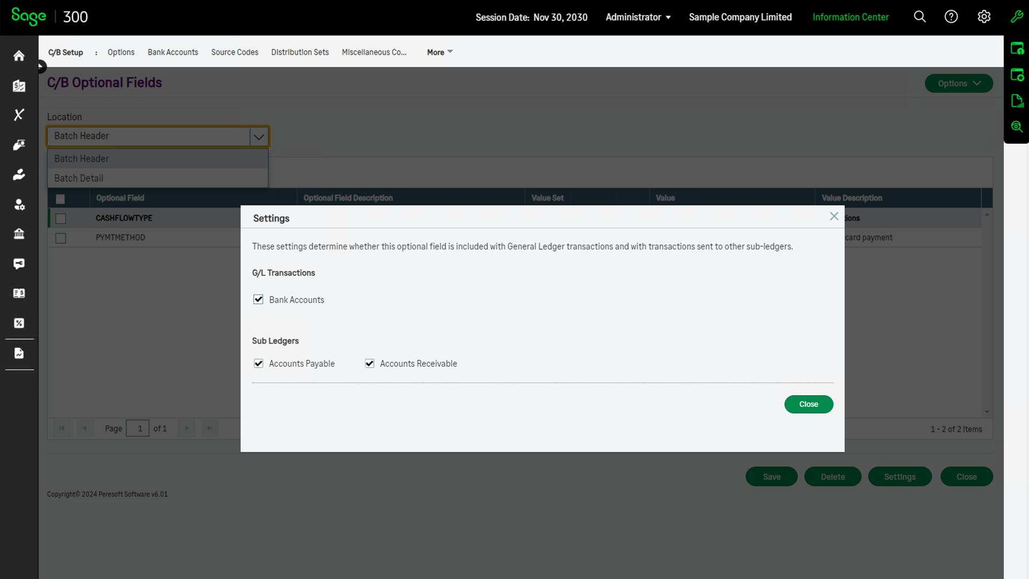
Task: Open the search magnifier in the top bar
Action: point(920,17)
